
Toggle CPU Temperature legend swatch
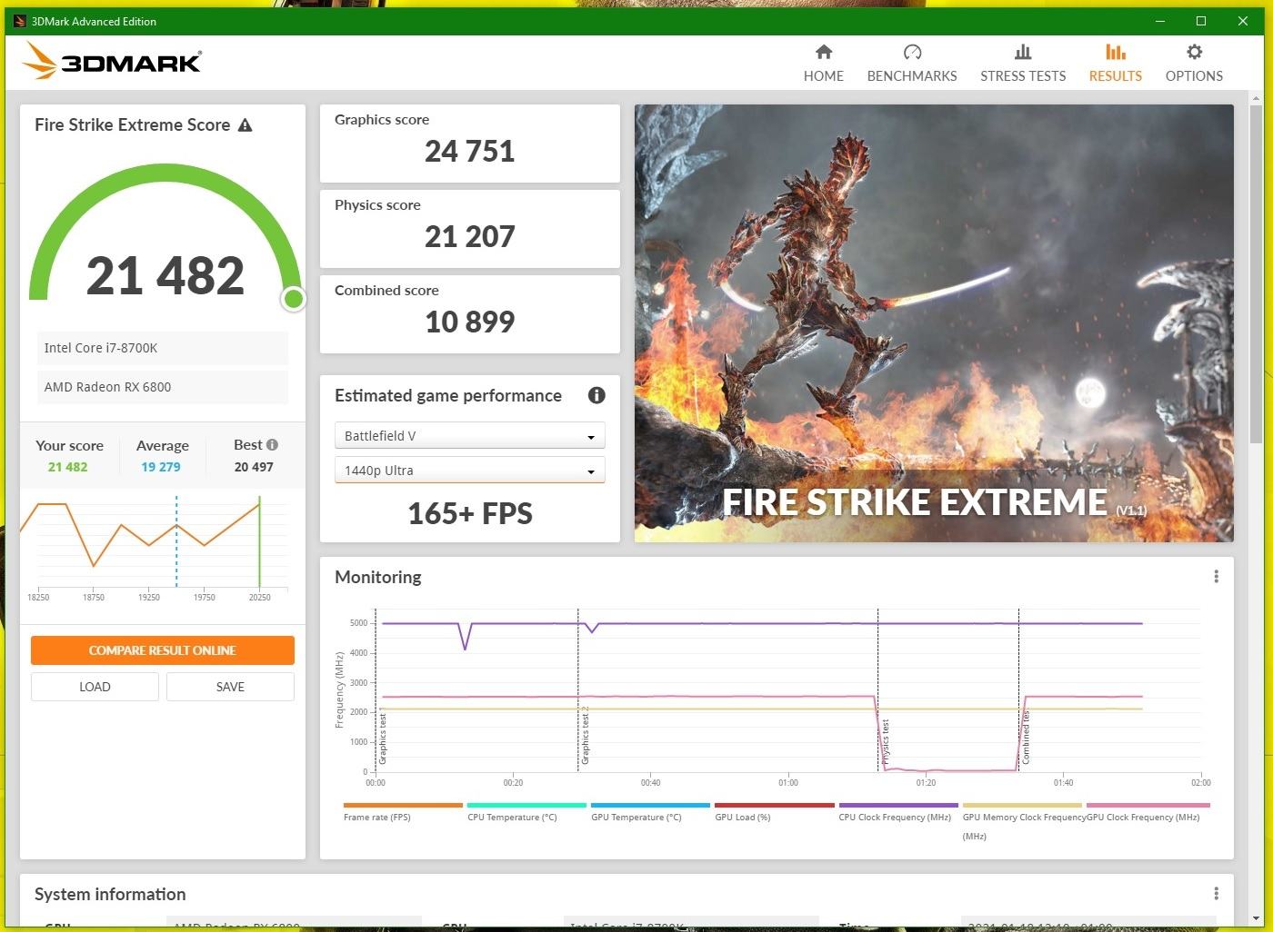[526, 805]
